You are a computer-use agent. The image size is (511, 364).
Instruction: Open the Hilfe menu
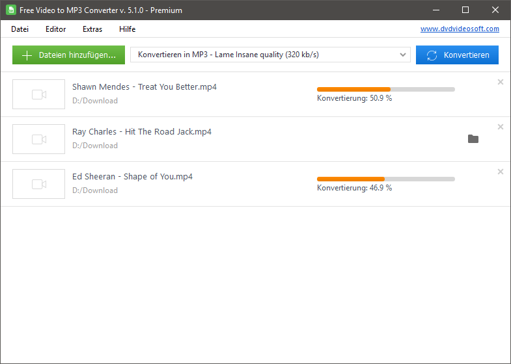tap(127, 29)
